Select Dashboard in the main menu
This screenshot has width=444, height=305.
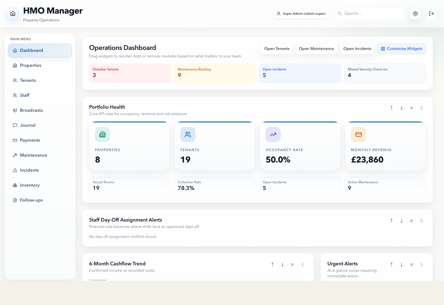click(x=31, y=50)
